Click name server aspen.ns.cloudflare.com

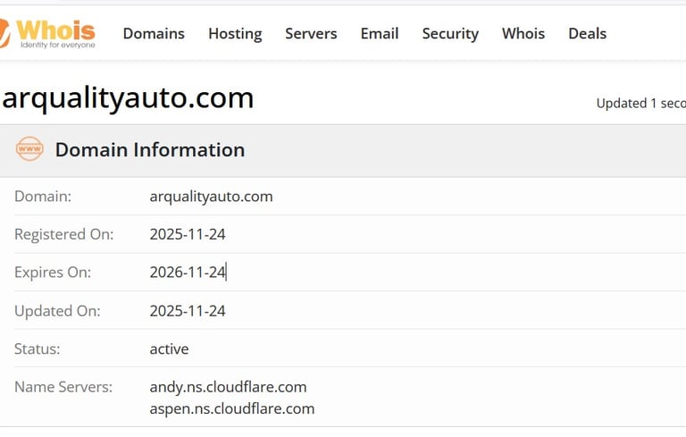click(232, 408)
